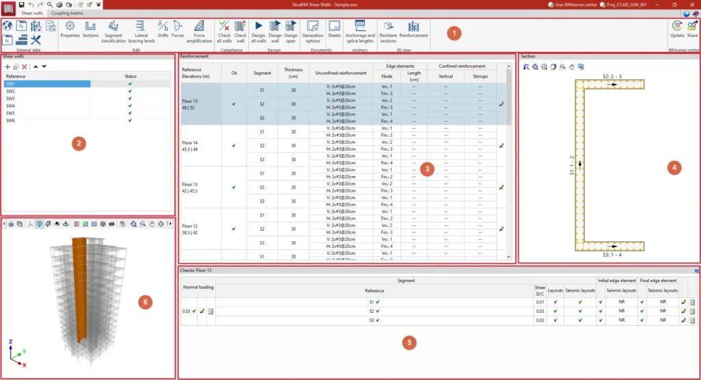Open the Properties tool in the ribbon
The width and height of the screenshot is (701, 380).
70,29
